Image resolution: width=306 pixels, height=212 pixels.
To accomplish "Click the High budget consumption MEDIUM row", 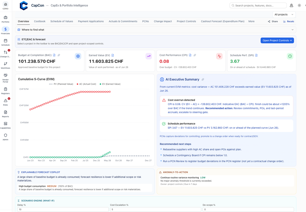I will [85, 188].
